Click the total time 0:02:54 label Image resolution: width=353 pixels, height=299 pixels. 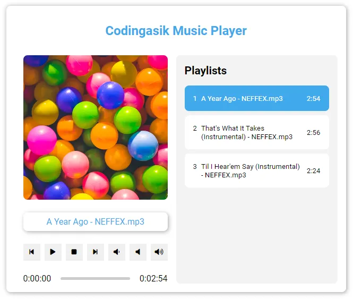pos(153,278)
